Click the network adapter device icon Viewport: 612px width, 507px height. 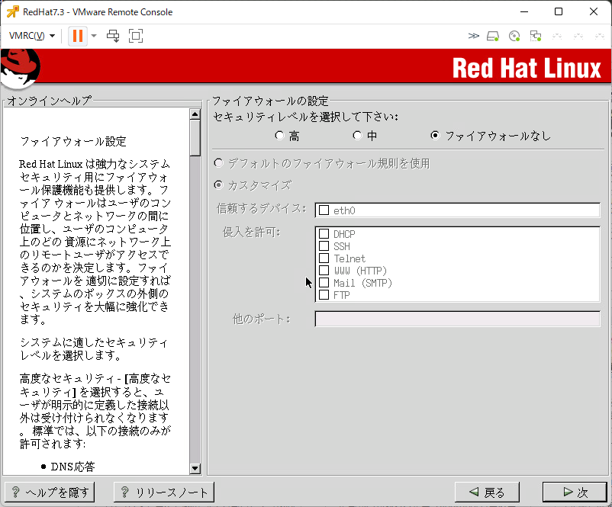(x=536, y=37)
